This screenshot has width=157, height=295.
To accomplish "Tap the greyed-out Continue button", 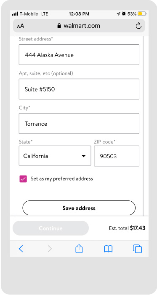I will point(51,228).
